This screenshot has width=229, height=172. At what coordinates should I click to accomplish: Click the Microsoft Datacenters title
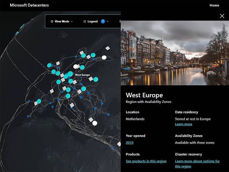coord(29,5)
